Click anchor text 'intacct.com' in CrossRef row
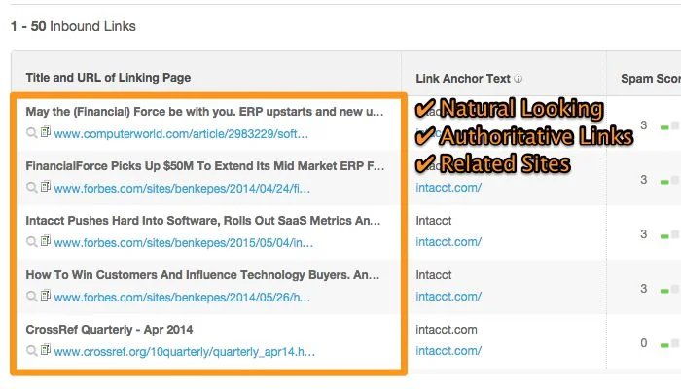 pyautogui.click(x=446, y=330)
